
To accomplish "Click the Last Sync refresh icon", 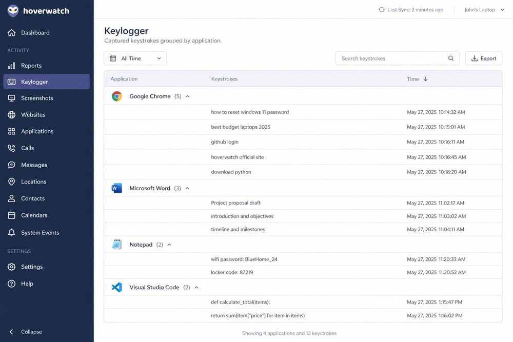I will [382, 10].
